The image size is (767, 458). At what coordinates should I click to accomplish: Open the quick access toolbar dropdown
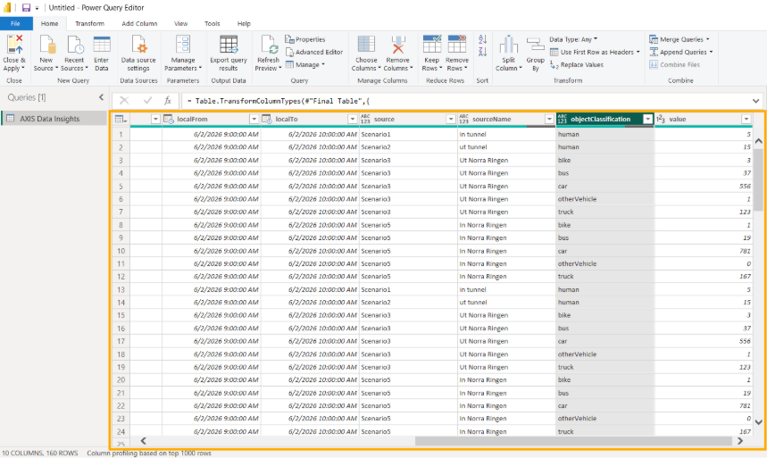(x=38, y=8)
